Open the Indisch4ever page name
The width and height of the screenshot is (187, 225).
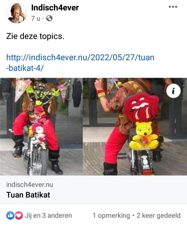[x=55, y=8]
